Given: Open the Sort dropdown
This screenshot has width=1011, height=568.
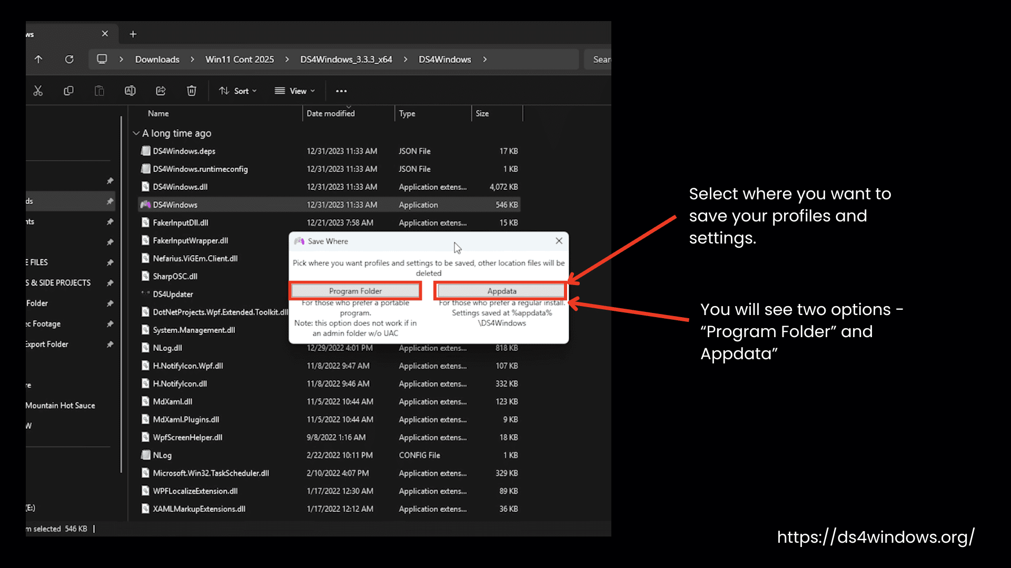Looking at the screenshot, I should point(237,91).
